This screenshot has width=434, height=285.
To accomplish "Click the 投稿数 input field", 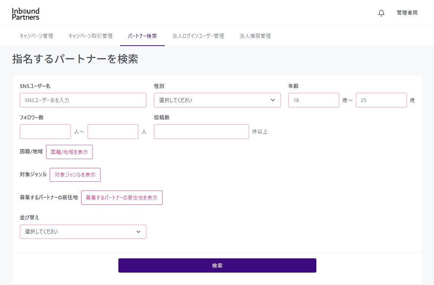I will tap(201, 132).
